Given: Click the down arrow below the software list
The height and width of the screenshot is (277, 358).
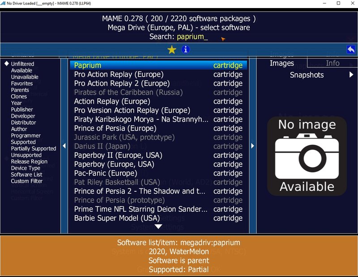Looking at the screenshot, I should [x=158, y=227].
